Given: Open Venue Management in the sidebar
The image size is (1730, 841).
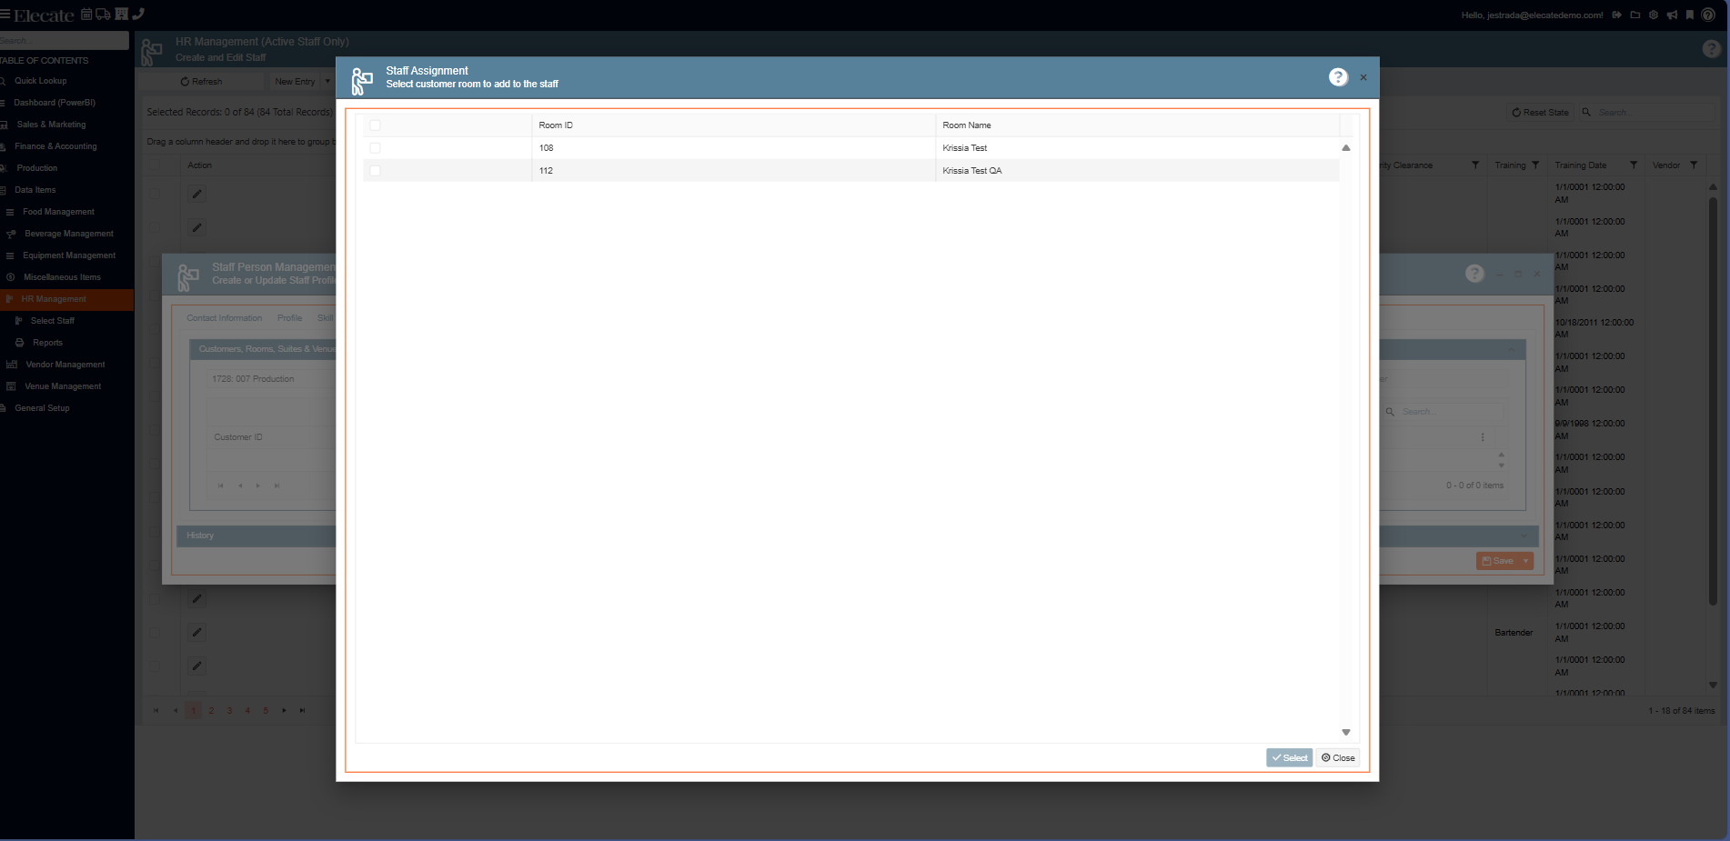Looking at the screenshot, I should 63,386.
